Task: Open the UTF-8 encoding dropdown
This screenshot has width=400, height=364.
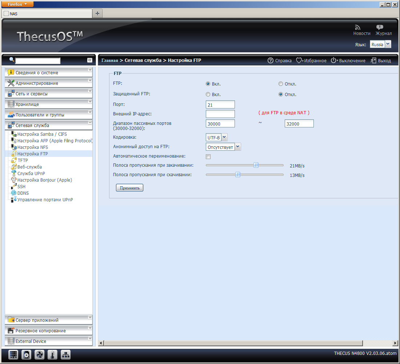Action: pos(224,138)
